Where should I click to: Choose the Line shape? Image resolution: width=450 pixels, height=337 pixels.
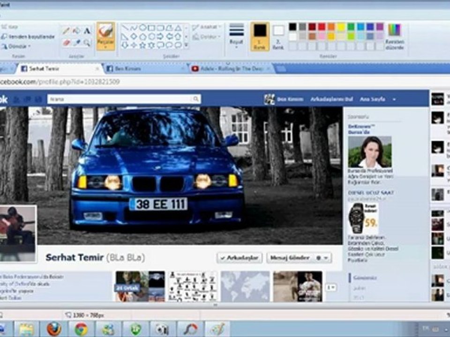pos(125,28)
